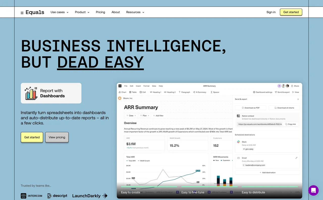Insert a Spacer element
The height and width of the screenshot is (200, 323).
[x=215, y=92]
